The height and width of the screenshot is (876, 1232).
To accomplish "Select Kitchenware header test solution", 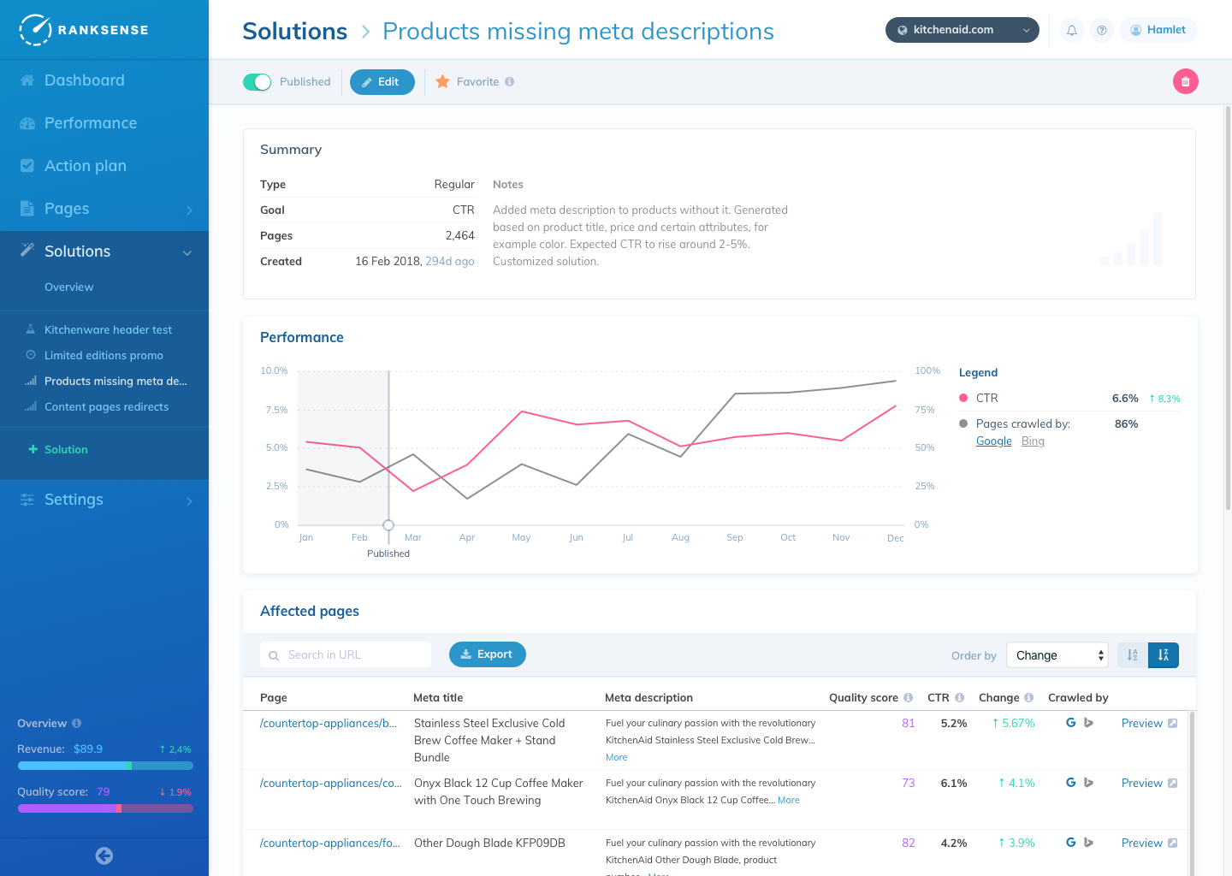I will [108, 330].
